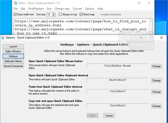
Task: Click the Options dialog title bar icon
Action: [x=3, y=37]
